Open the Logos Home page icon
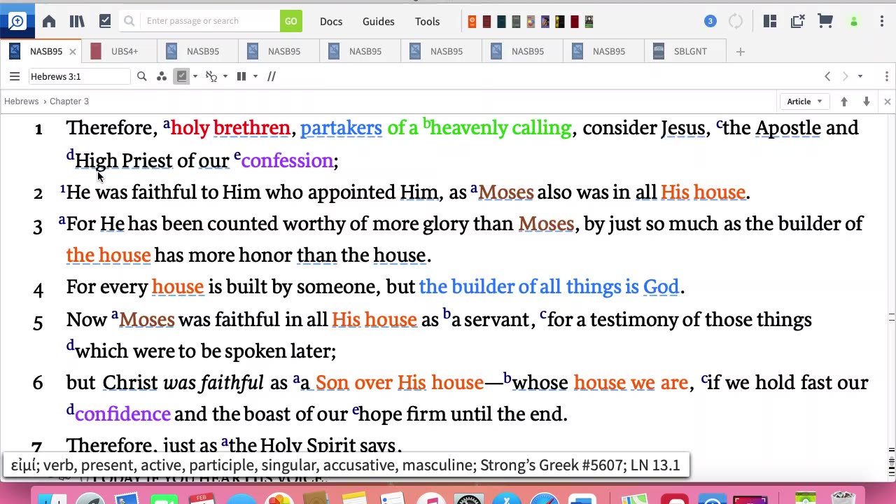Screen dimensions: 896x504 pyautogui.click(x=48, y=21)
